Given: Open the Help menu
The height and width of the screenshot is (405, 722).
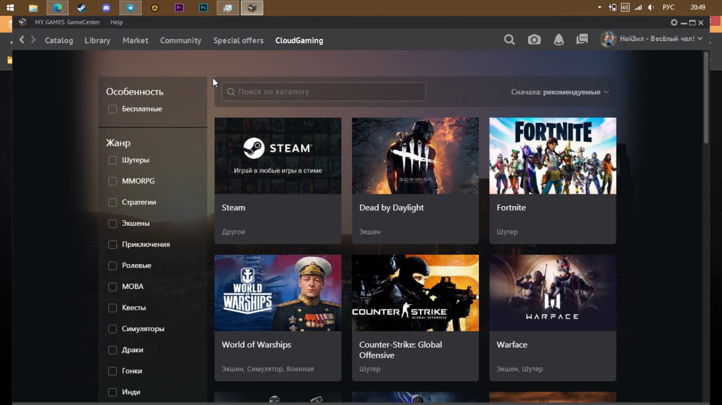Looking at the screenshot, I should click(x=116, y=23).
